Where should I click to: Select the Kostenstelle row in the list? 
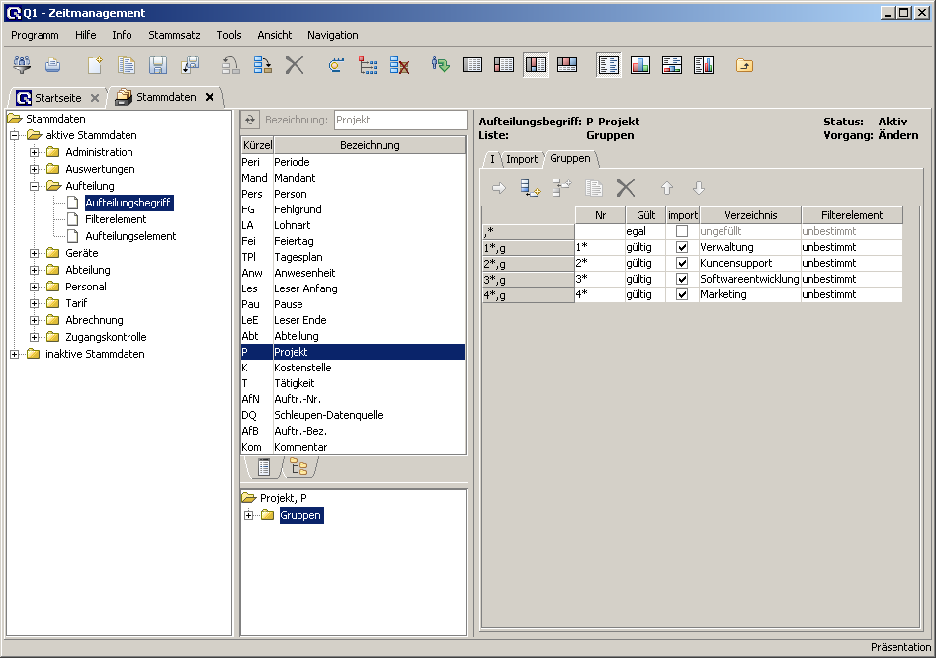[x=302, y=368]
